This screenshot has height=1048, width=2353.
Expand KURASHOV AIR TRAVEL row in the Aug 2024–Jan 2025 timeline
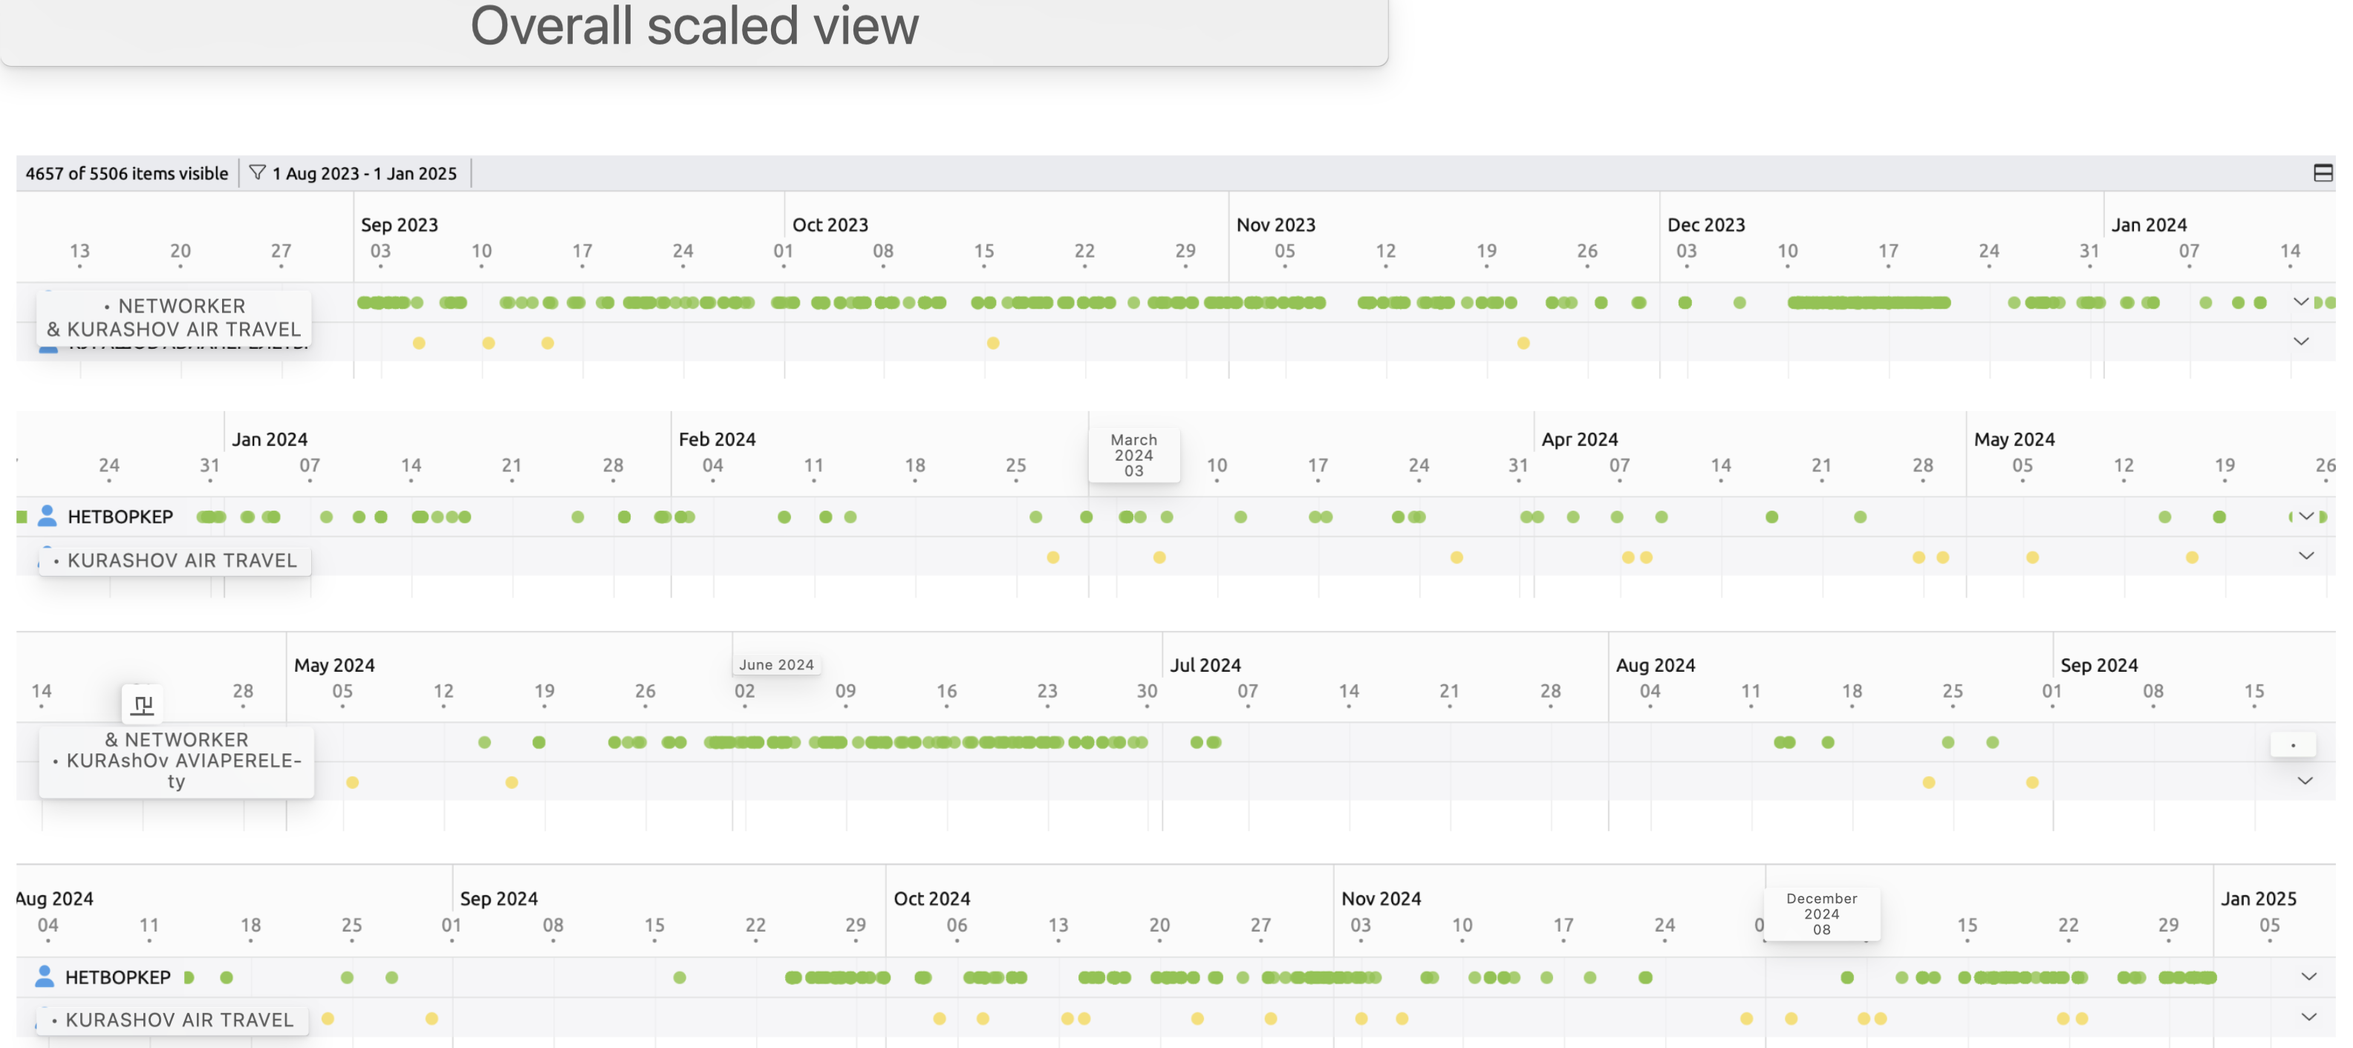pos(2308,1017)
